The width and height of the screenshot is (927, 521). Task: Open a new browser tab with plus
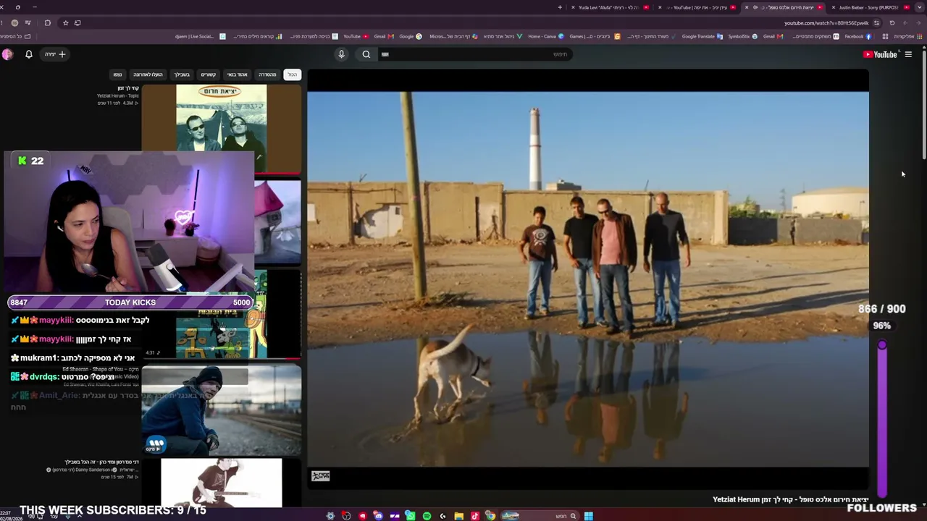tap(560, 7)
